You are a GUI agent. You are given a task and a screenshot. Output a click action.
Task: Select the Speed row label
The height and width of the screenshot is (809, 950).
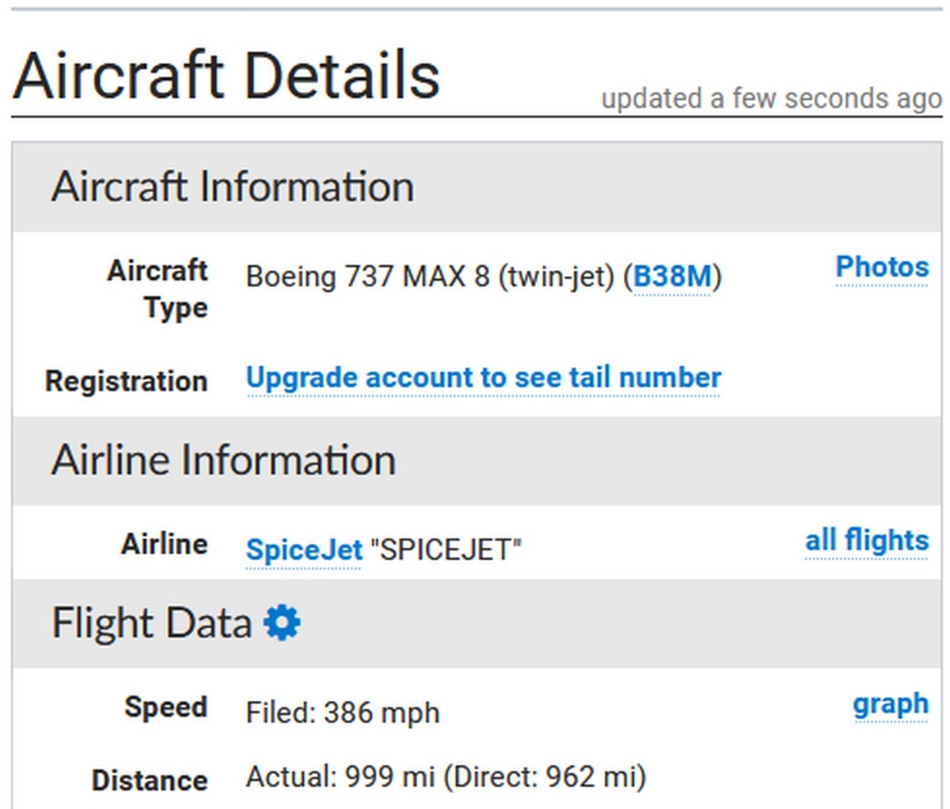point(166,707)
